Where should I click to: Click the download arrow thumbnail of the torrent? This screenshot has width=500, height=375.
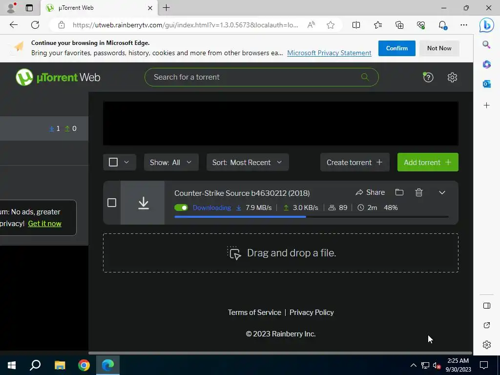pos(143,203)
